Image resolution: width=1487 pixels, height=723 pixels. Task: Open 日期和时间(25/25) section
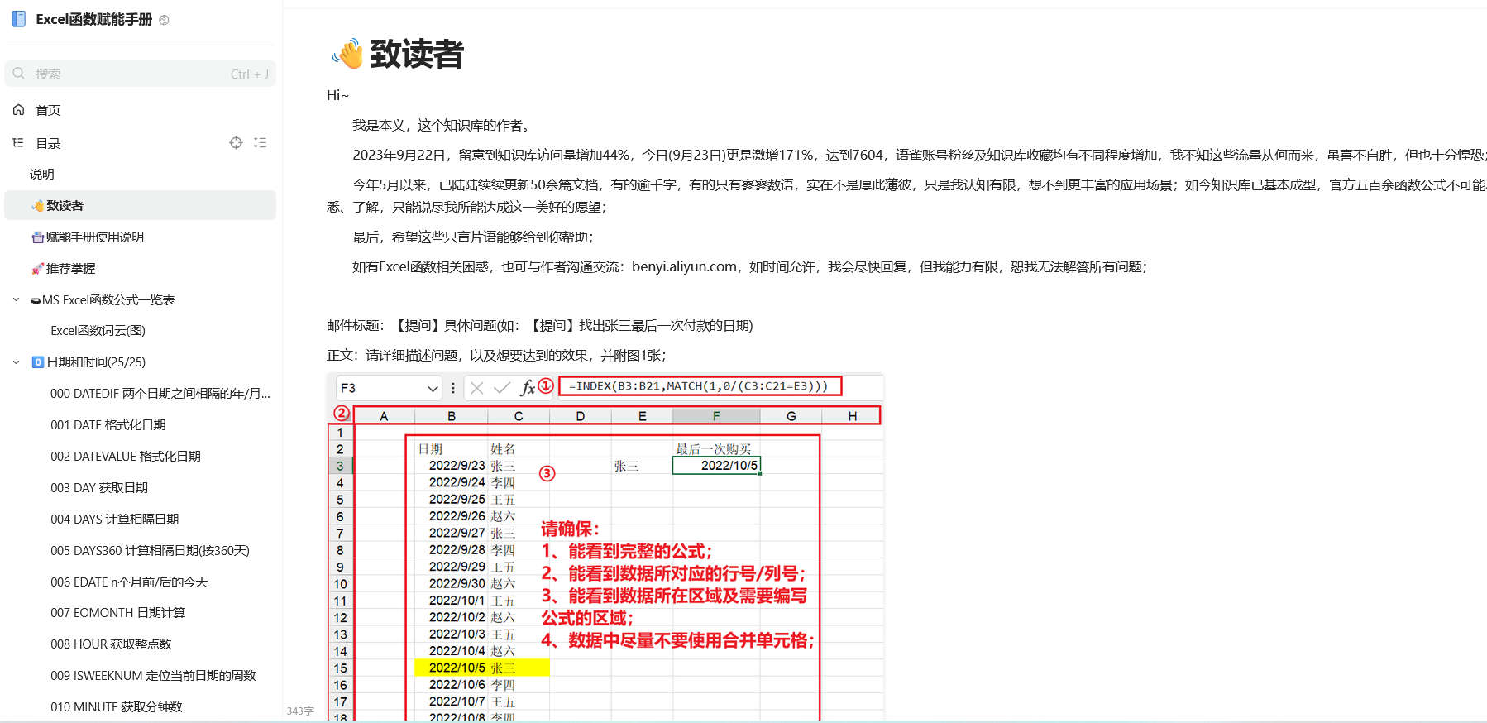[96, 362]
